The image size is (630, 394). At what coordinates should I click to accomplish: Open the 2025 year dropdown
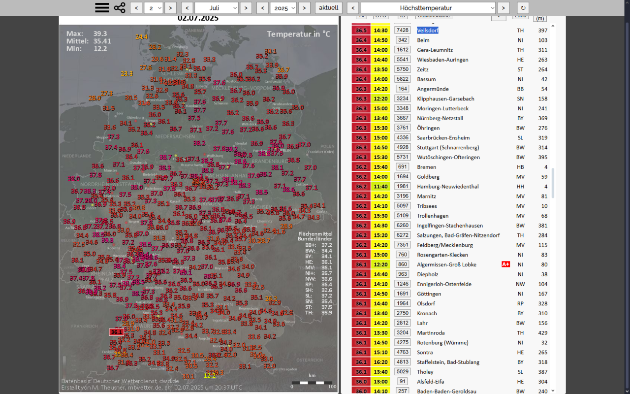pos(283,8)
